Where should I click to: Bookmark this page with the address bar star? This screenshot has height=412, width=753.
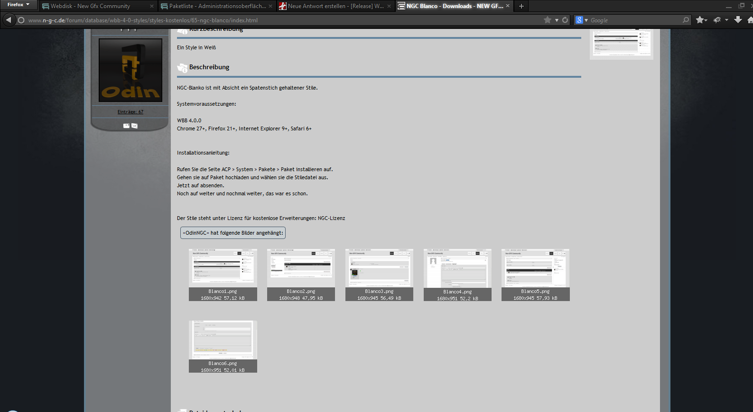[548, 20]
